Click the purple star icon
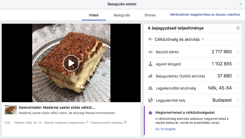 coord(150,113)
